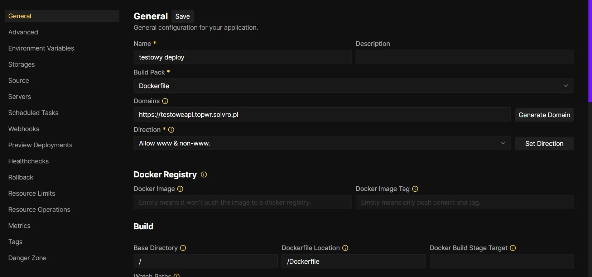Click the Dockerfile Location info icon
Screen dimensions: 592x277
[x=345, y=248]
